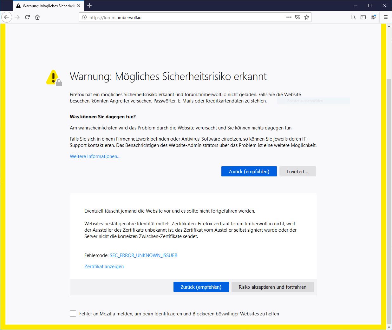
Task: Click the heading Warnung: Mögliches Sicherheitsrisiko erkannt
Action: (168, 76)
